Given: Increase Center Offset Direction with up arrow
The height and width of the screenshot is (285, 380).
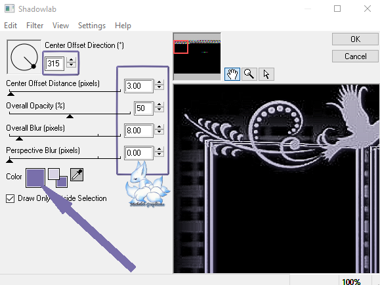Looking at the screenshot, I should coord(72,60).
